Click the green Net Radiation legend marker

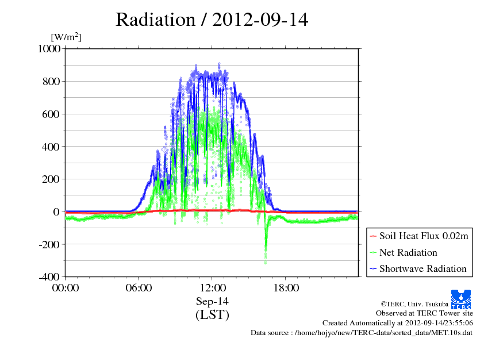[373, 253]
